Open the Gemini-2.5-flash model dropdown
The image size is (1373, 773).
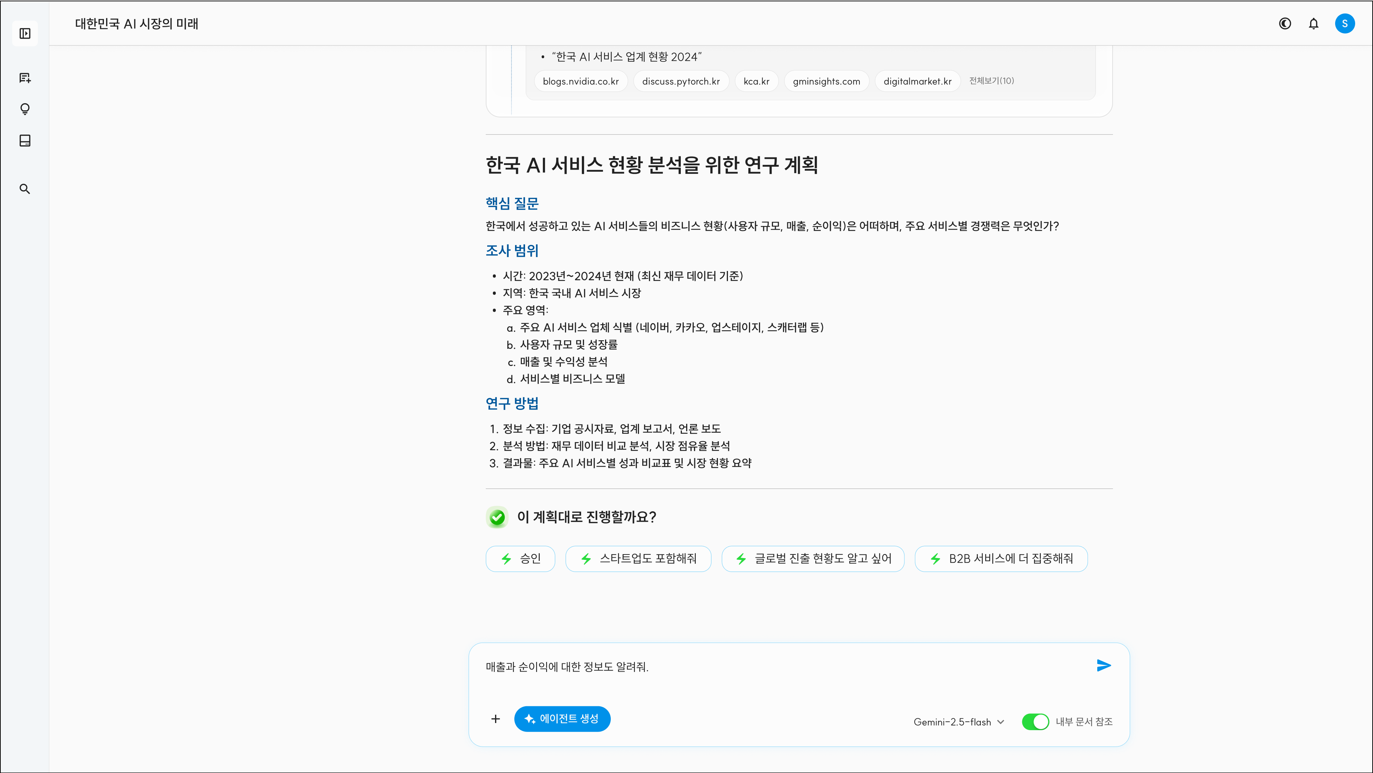tap(958, 722)
